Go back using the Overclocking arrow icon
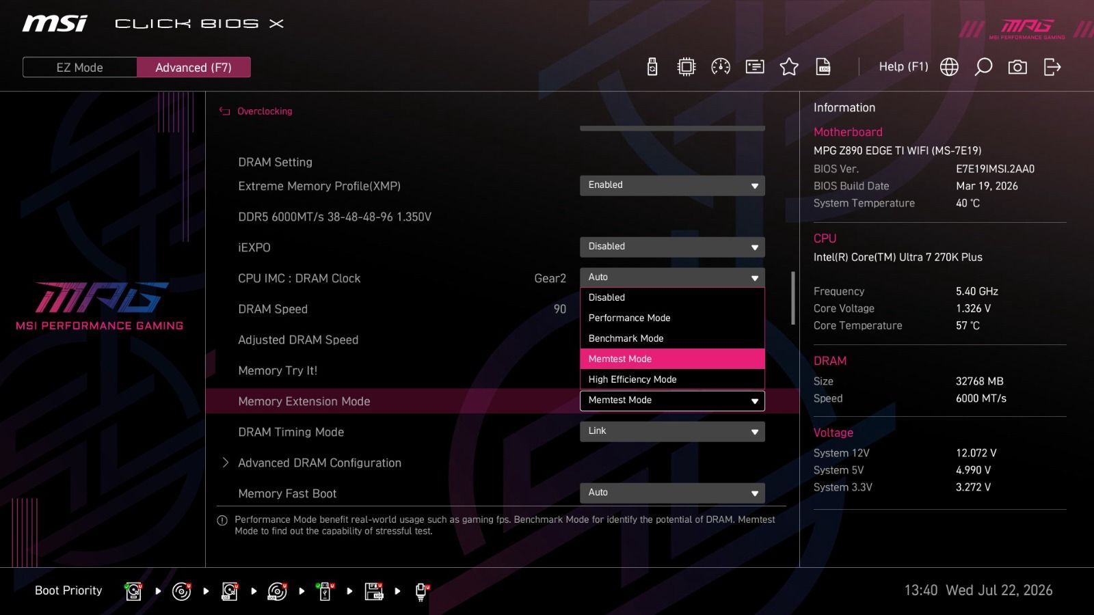Screen dimensions: 1094x615 pyautogui.click(x=224, y=111)
